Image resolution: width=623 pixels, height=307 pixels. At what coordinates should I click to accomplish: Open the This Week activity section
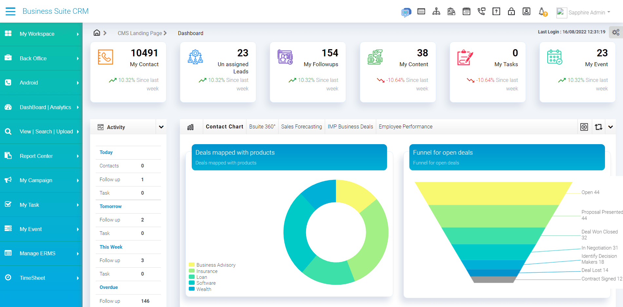111,247
